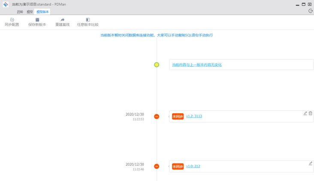The width and height of the screenshot is (314, 181).
Task: Edit version v1.2 with the pencil icon
Action: click(x=305, y=114)
